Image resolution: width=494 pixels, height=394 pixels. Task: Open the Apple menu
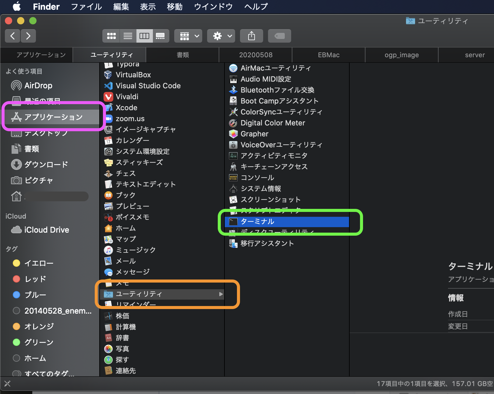coord(17,6)
